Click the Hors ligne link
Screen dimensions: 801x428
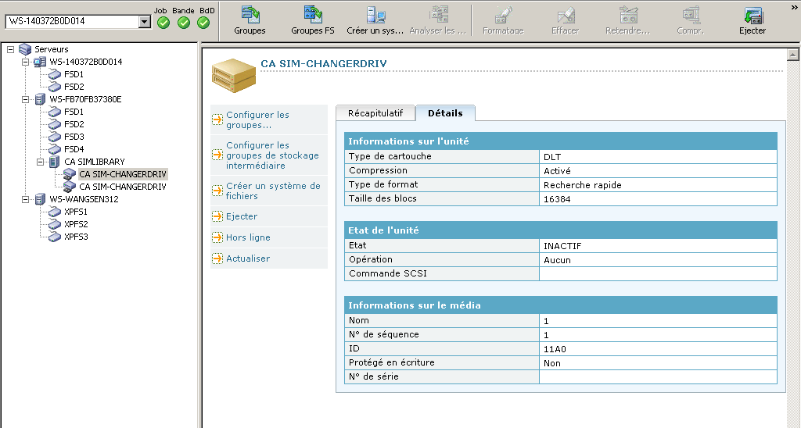pos(248,237)
